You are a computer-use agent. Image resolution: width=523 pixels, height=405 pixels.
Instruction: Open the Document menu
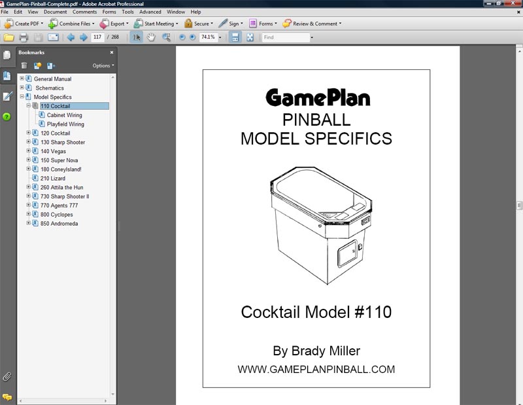56,12
